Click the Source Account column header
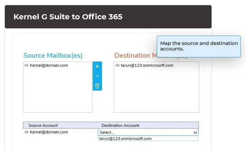 (43, 125)
